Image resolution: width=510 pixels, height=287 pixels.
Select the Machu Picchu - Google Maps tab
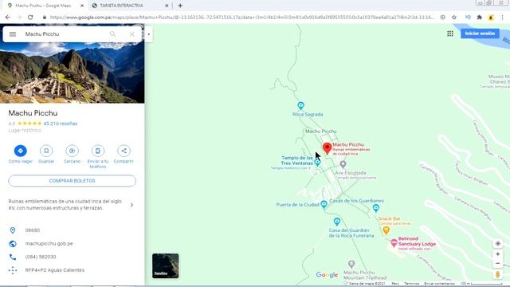(43, 6)
